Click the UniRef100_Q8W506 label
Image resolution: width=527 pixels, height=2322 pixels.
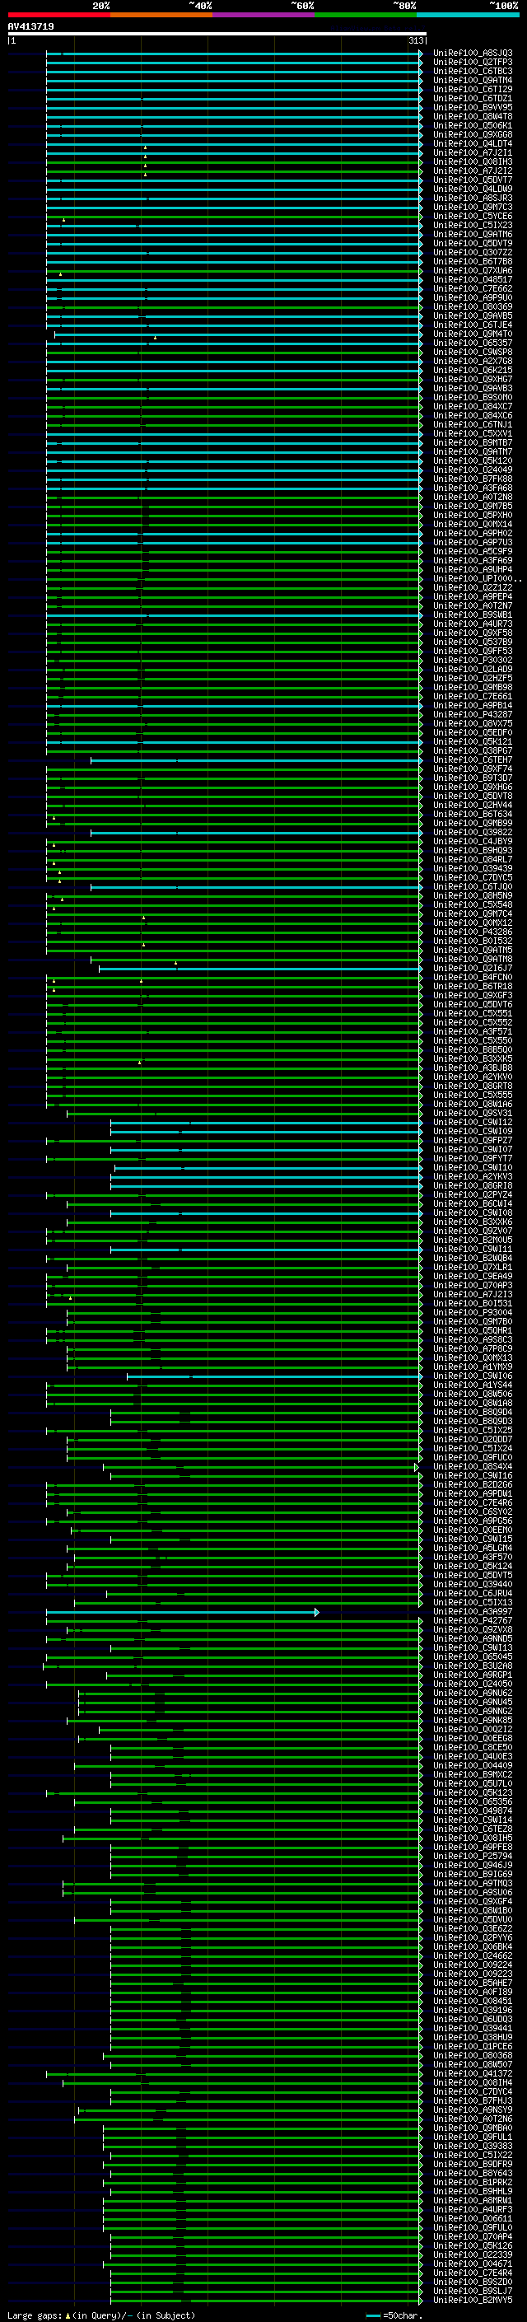[x=473, y=1394]
